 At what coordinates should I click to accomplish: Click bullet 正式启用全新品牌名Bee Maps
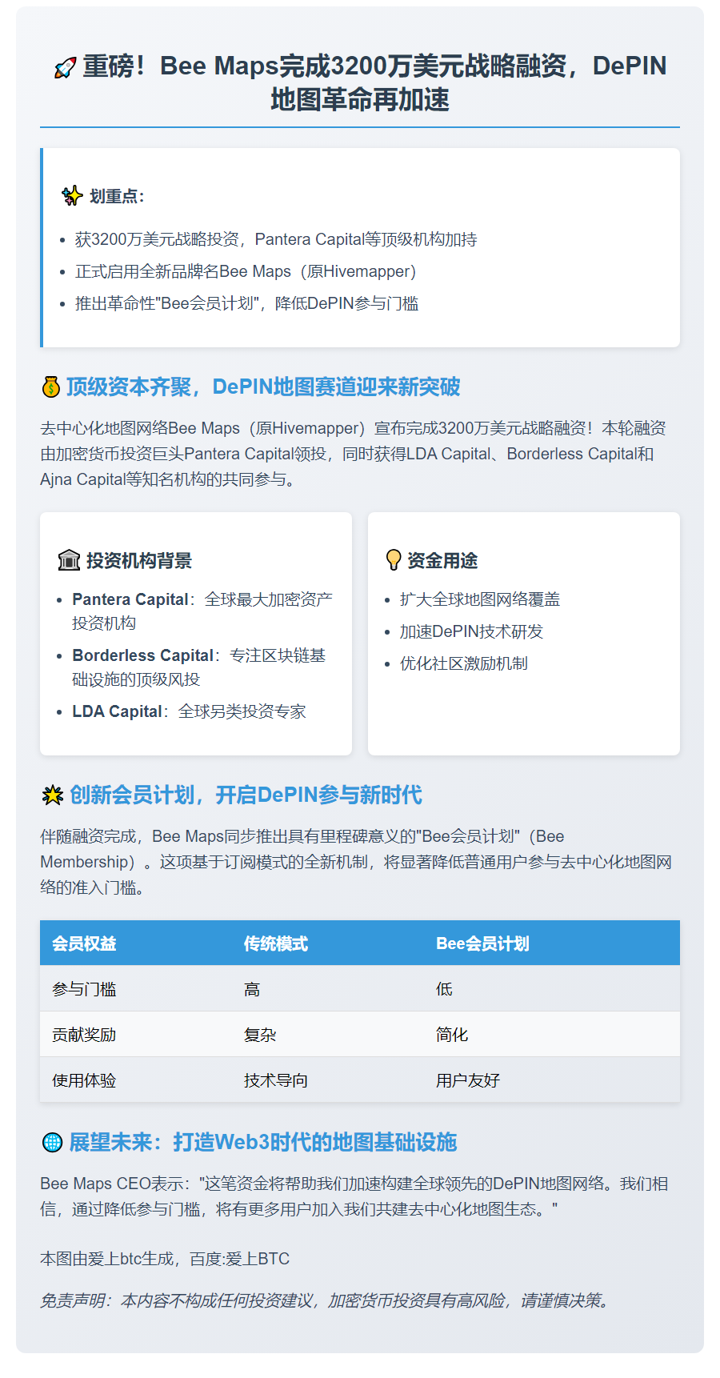pos(246,271)
